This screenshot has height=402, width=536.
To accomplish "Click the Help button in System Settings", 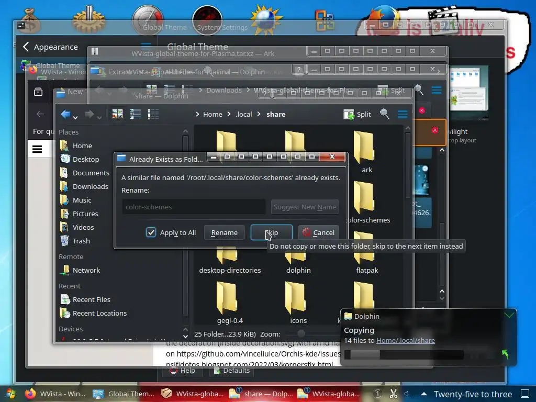I will (x=183, y=371).
